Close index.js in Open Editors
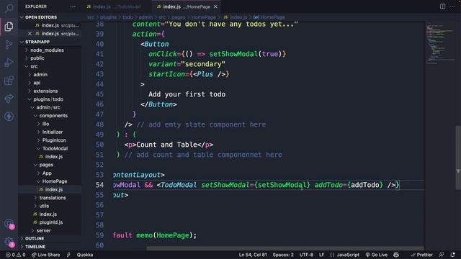Screen dimensions: 461x259 (30, 34)
